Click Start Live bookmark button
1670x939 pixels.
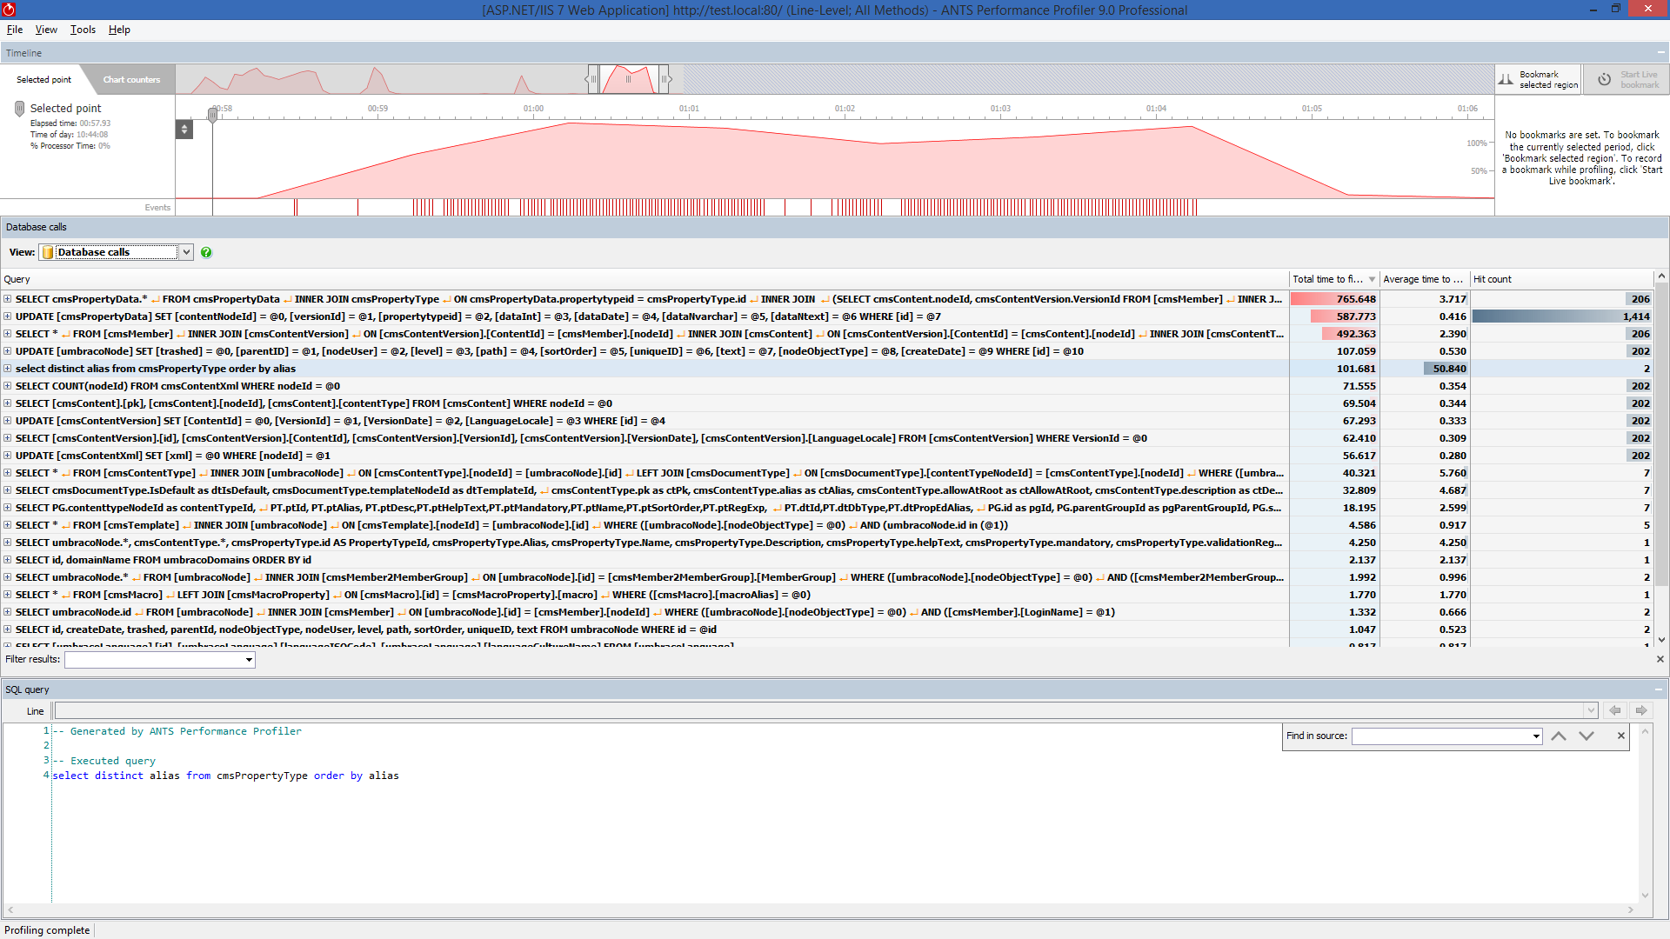pos(1627,79)
